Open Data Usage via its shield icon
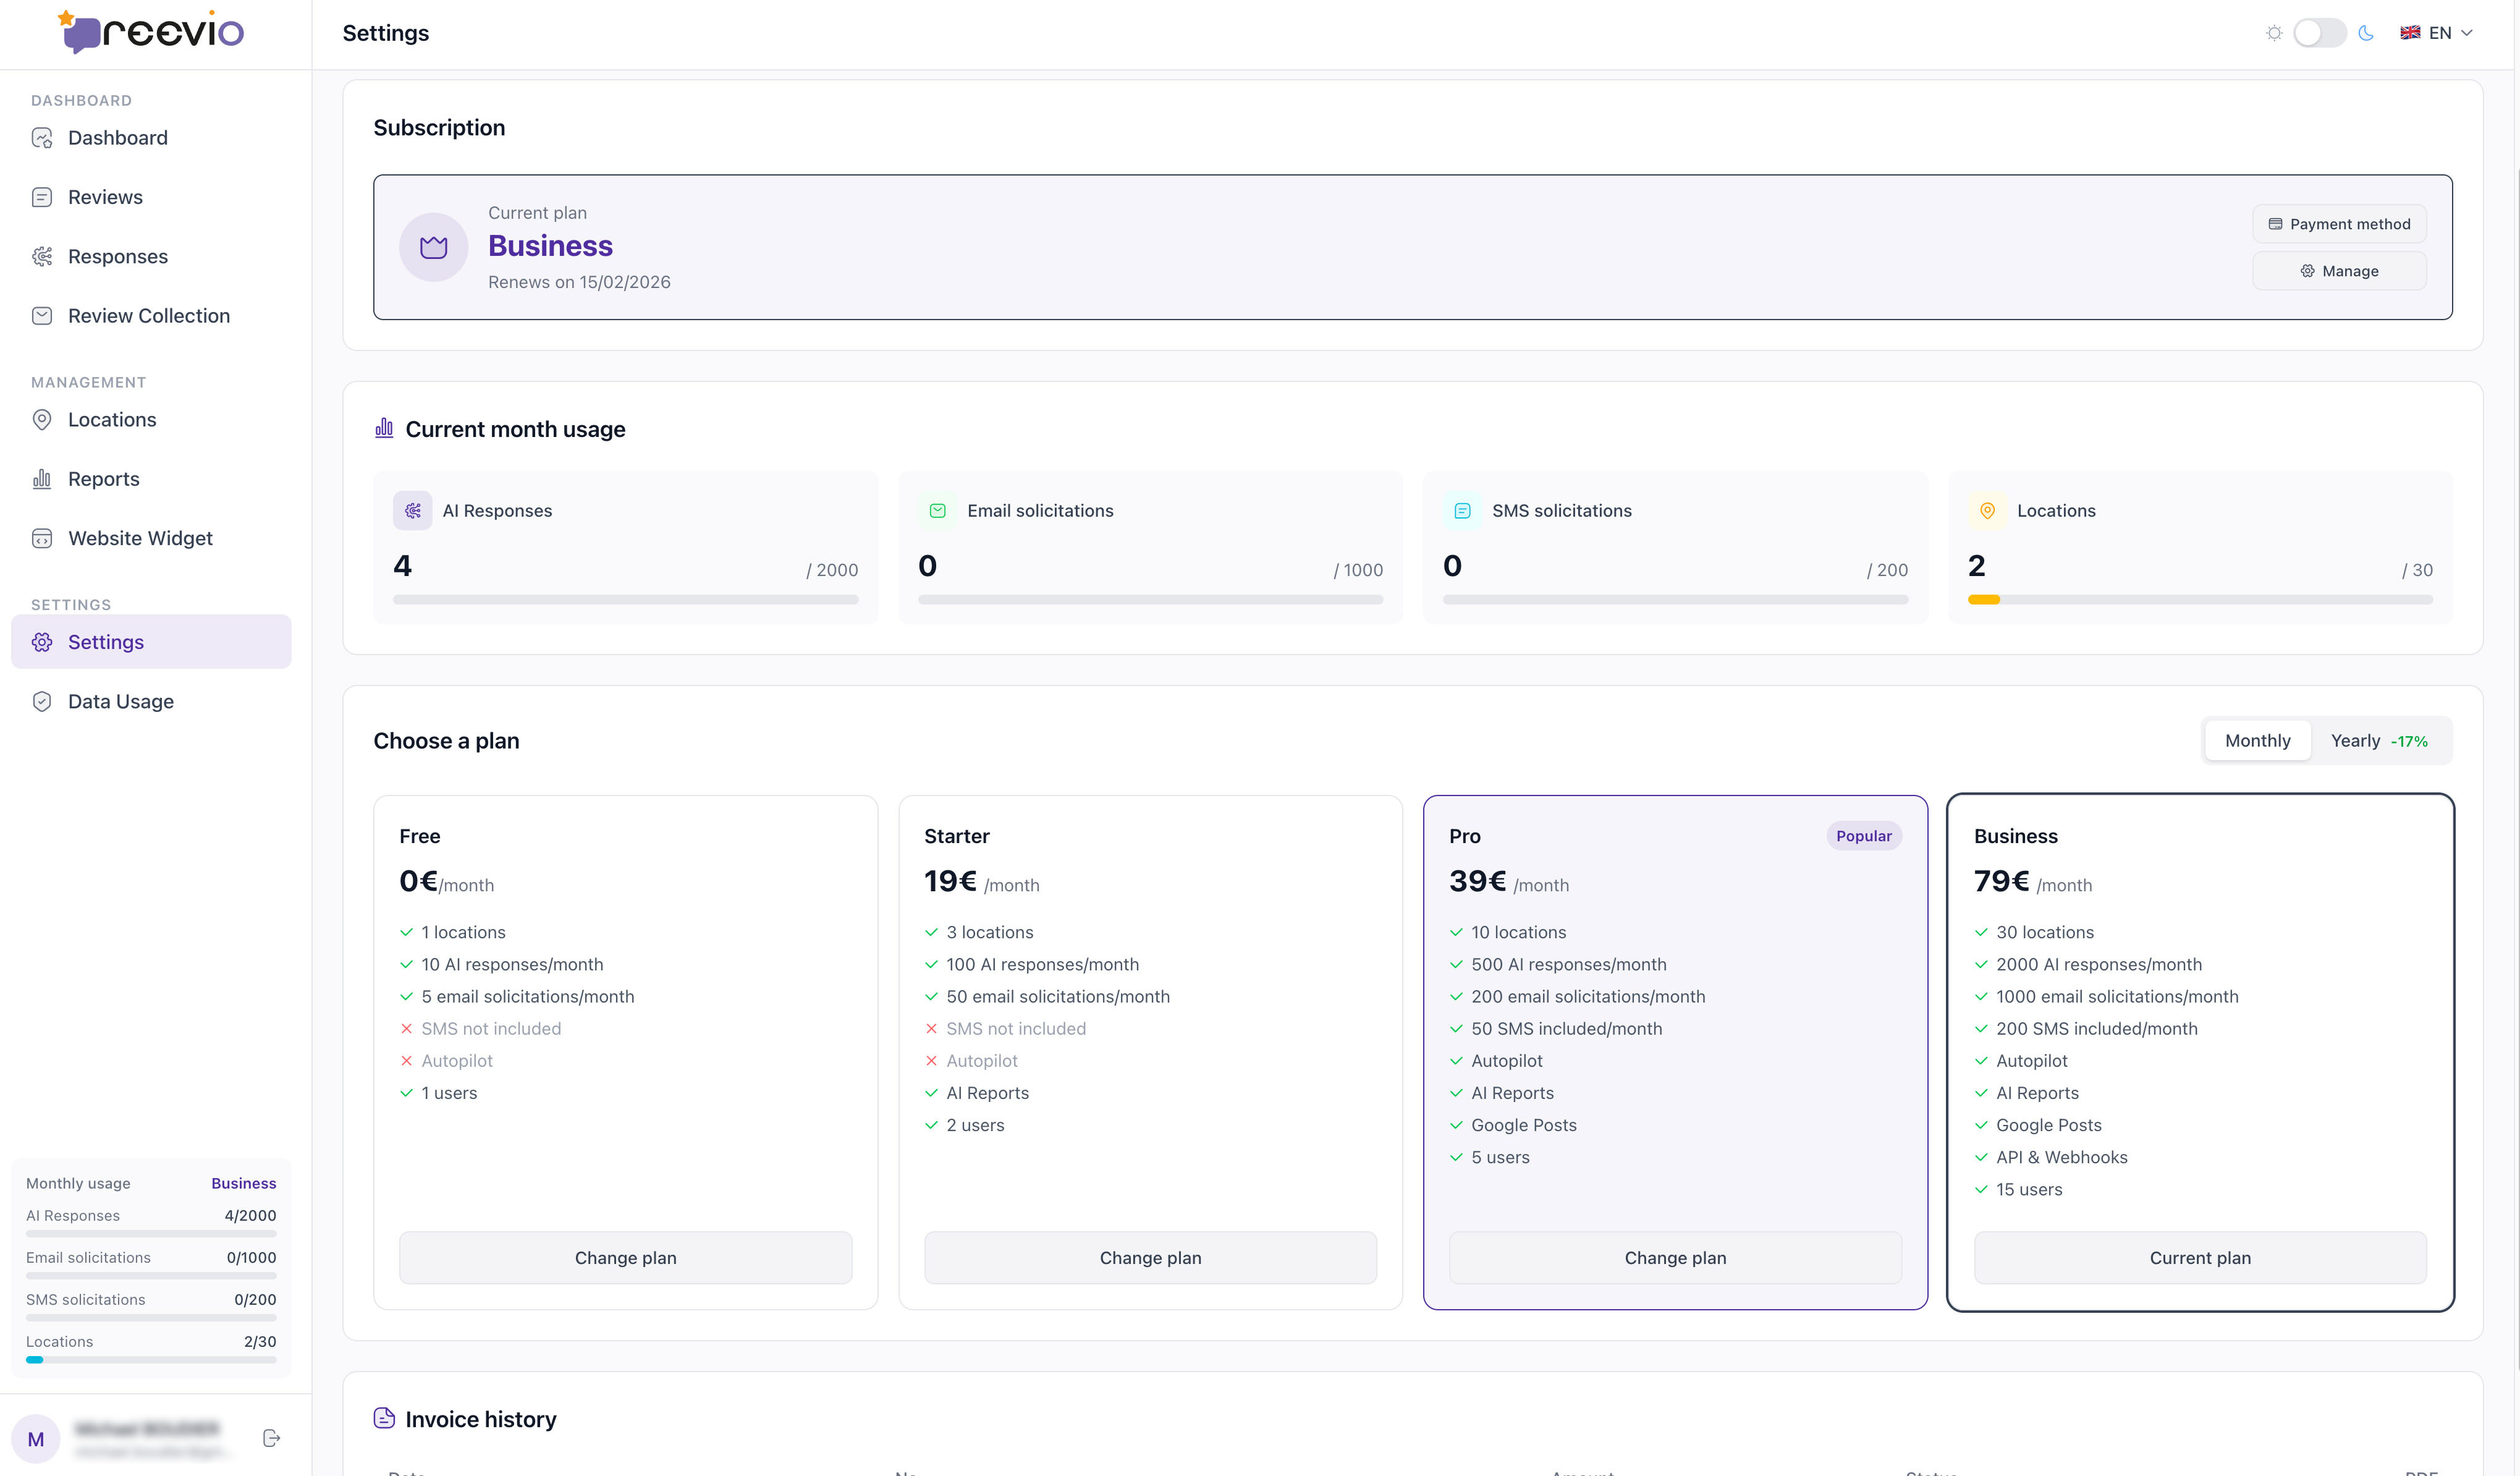Image resolution: width=2520 pixels, height=1476 pixels. (x=42, y=701)
